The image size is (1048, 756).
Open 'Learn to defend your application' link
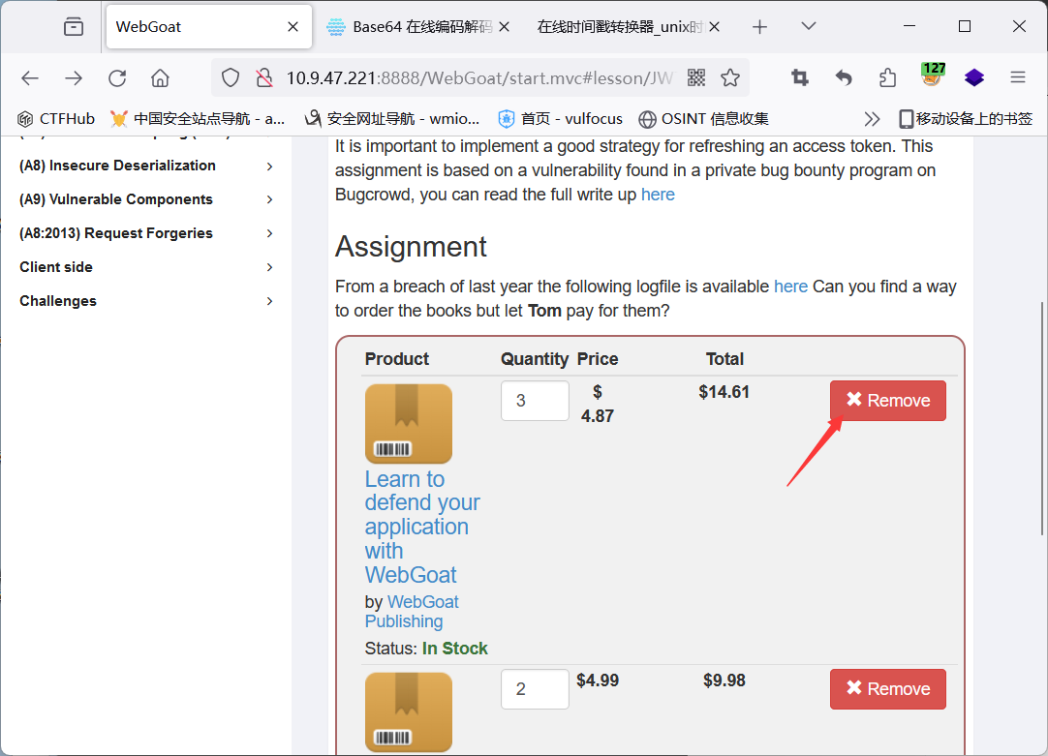pos(422,527)
